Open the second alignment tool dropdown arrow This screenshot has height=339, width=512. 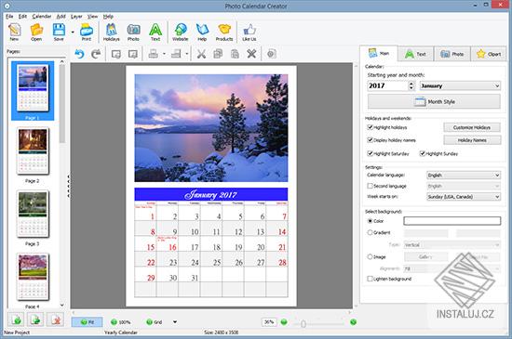[x=187, y=54]
